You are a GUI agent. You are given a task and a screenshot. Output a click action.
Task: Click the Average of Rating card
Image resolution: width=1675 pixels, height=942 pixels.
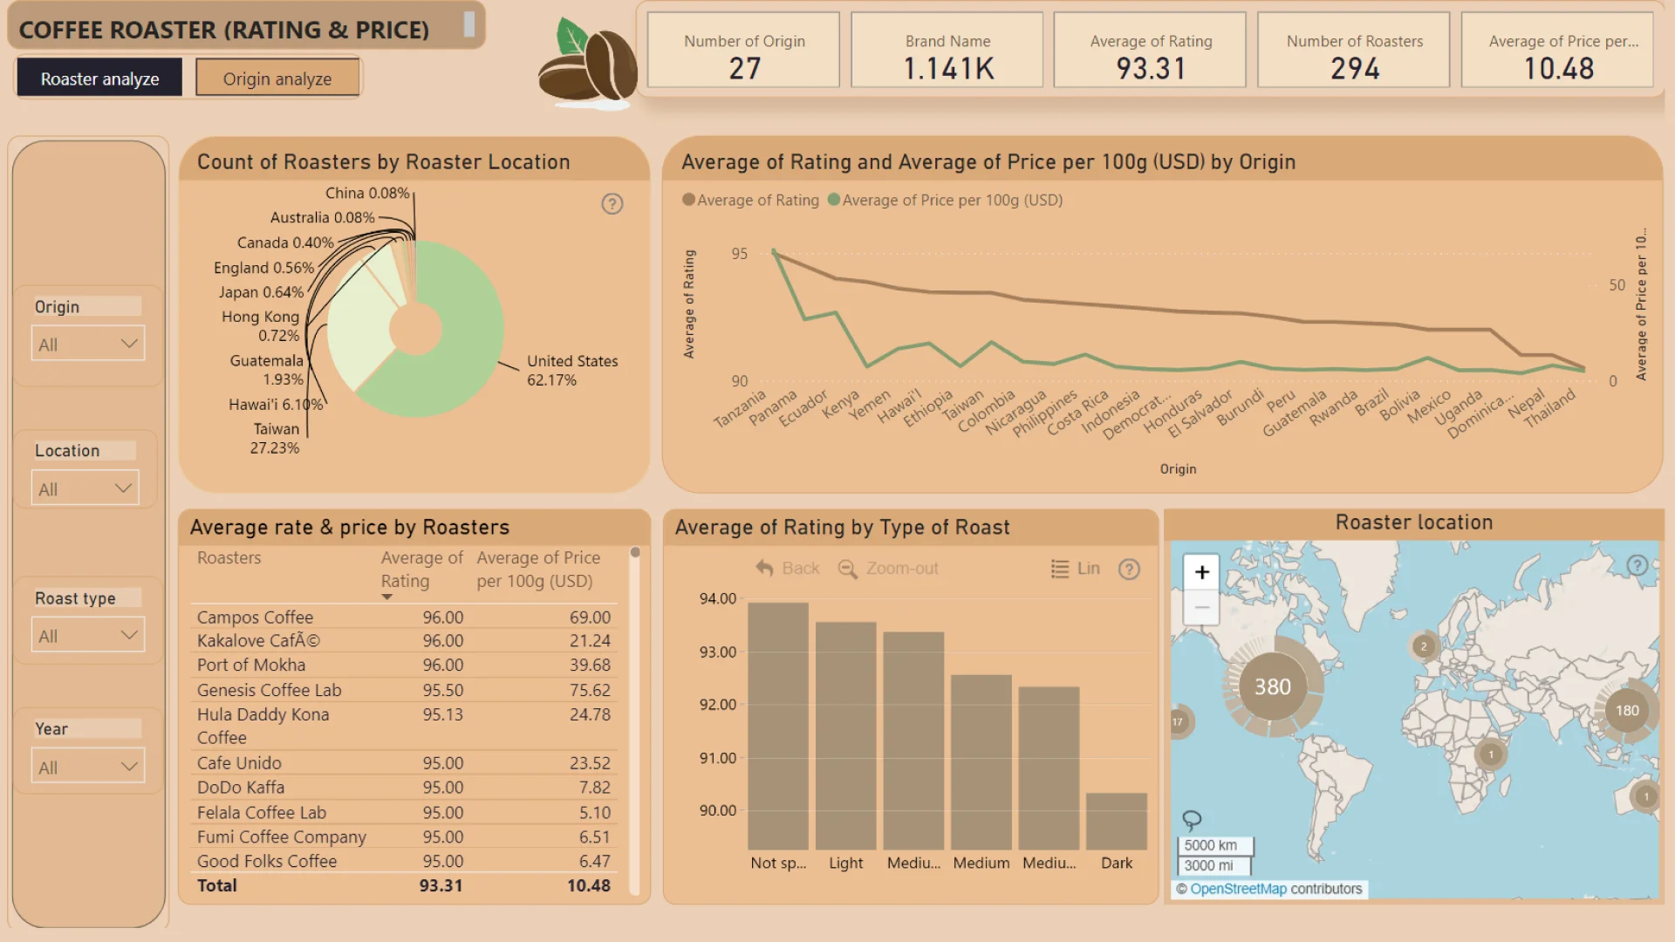click(1151, 51)
